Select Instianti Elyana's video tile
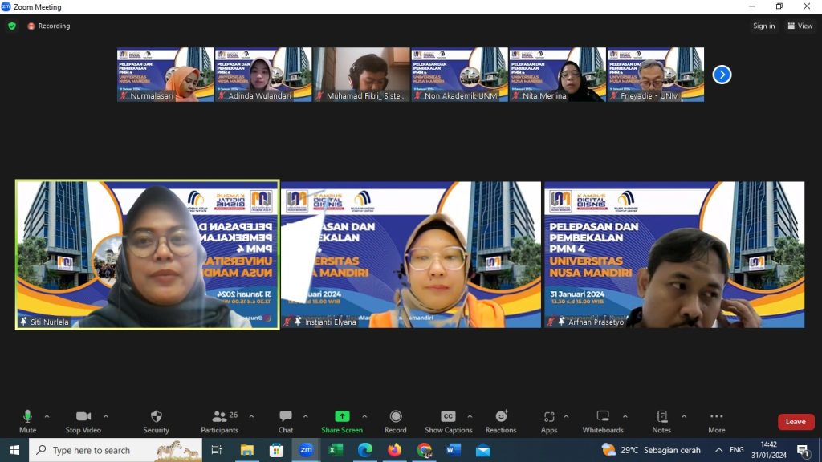The image size is (822, 462). (x=410, y=254)
